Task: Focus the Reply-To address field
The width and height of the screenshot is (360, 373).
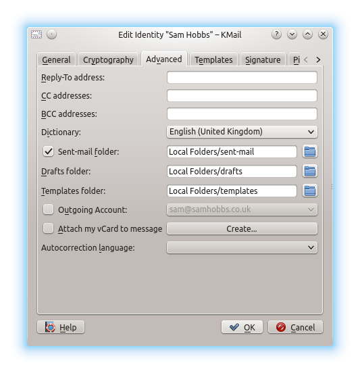Action: tap(242, 77)
